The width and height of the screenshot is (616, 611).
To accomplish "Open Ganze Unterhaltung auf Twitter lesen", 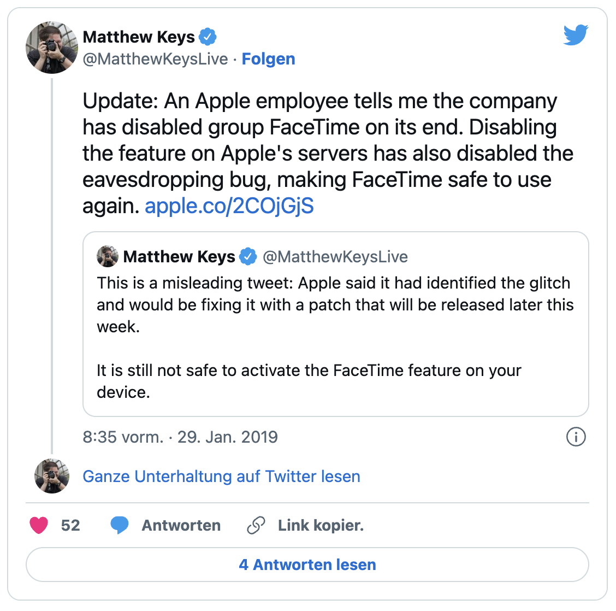I will click(222, 477).
